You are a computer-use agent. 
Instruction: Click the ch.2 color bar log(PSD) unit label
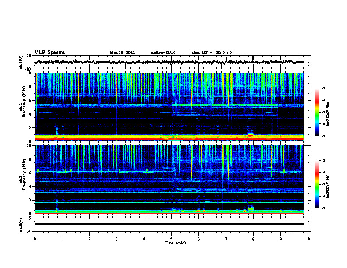(x=329, y=186)
